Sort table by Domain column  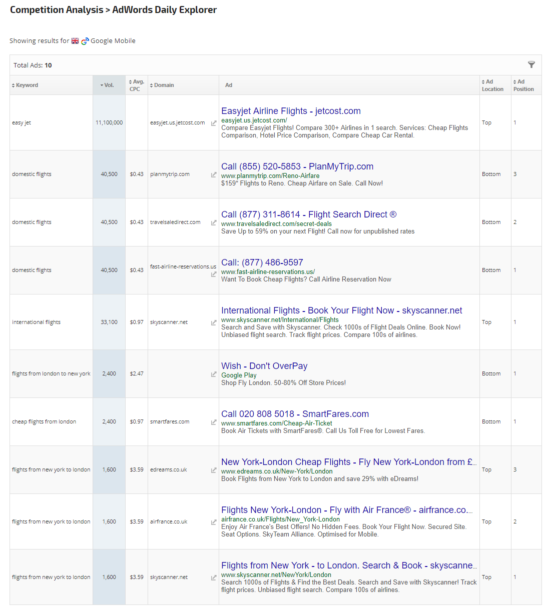pyautogui.click(x=163, y=85)
